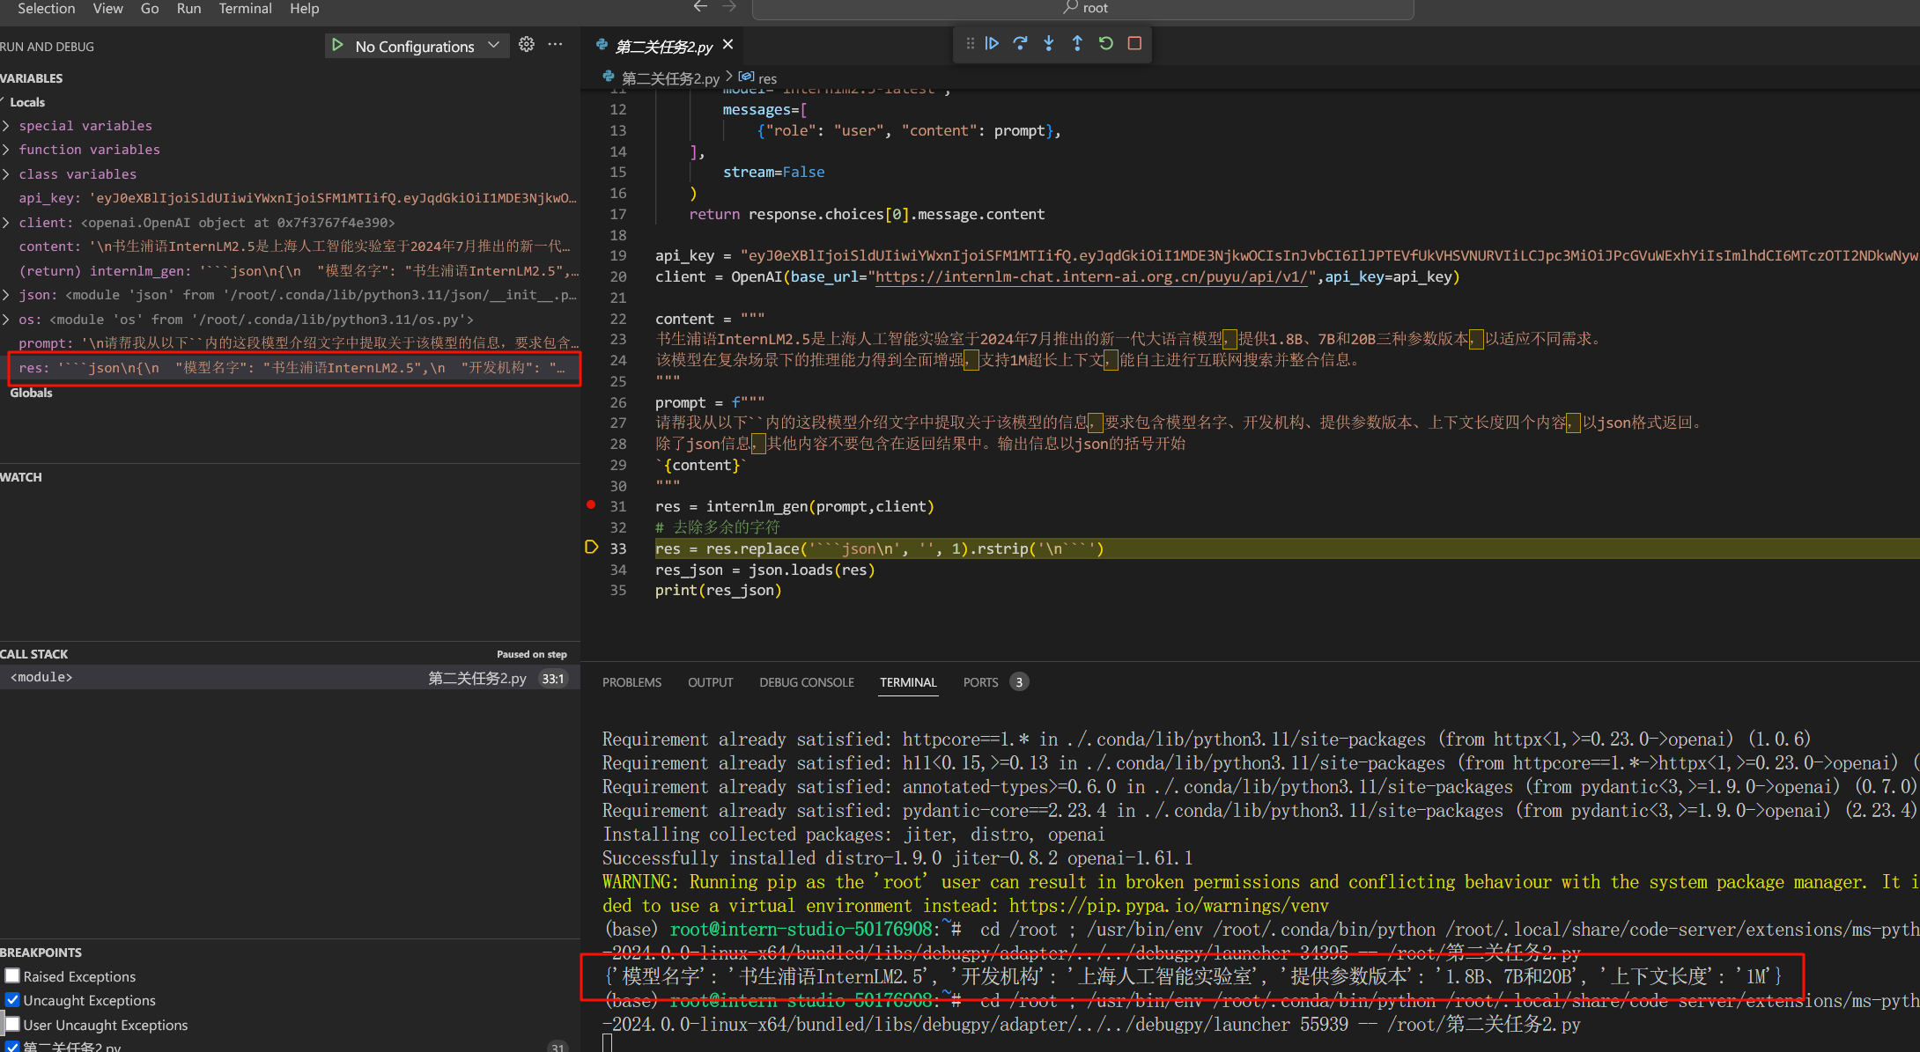Grab the debug toolbar drag handle
Image resolution: width=1920 pixels, height=1052 pixels.
click(970, 43)
